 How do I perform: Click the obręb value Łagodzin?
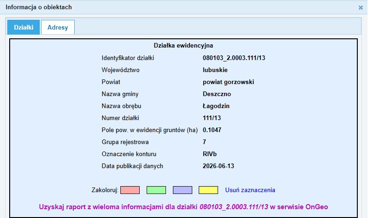[x=216, y=106]
